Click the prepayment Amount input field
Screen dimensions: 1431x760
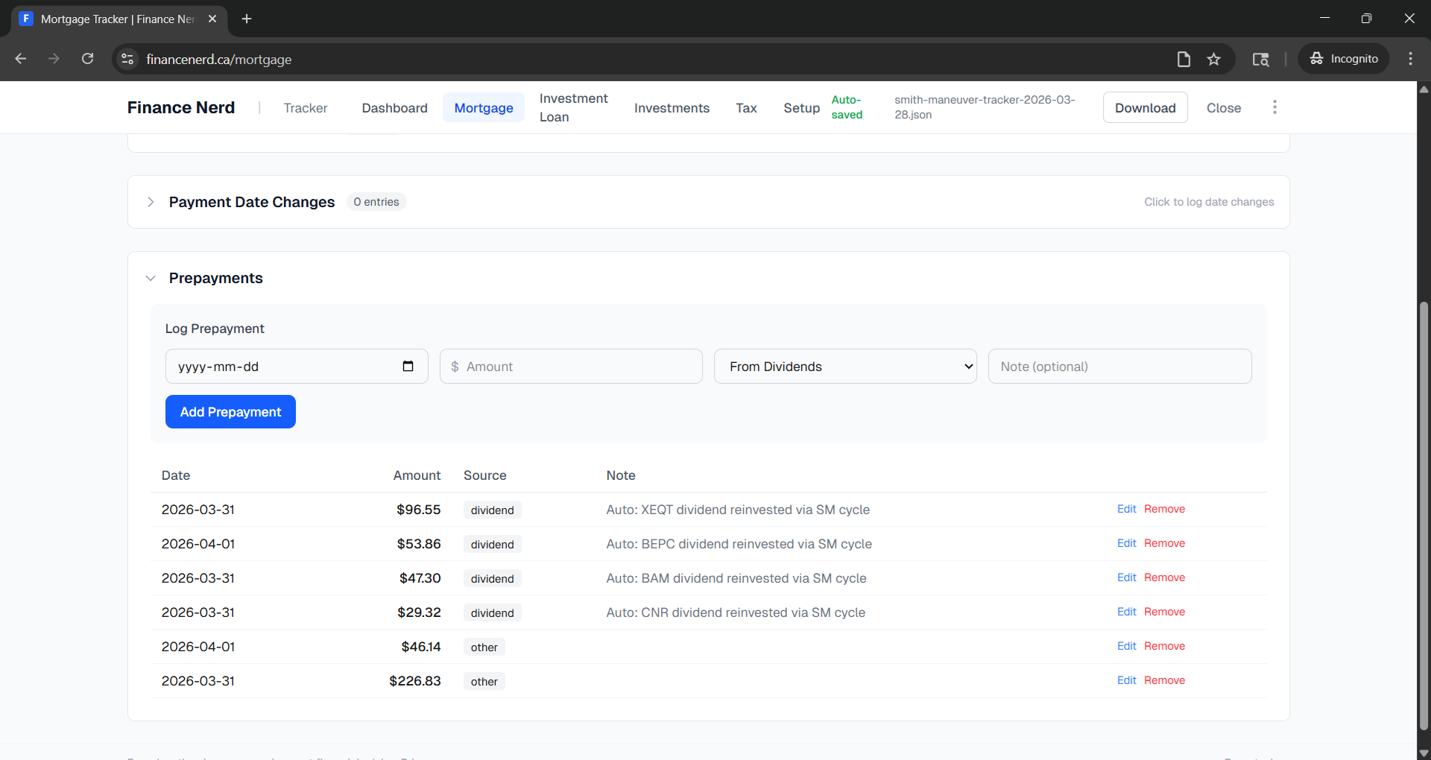pyautogui.click(x=578, y=367)
